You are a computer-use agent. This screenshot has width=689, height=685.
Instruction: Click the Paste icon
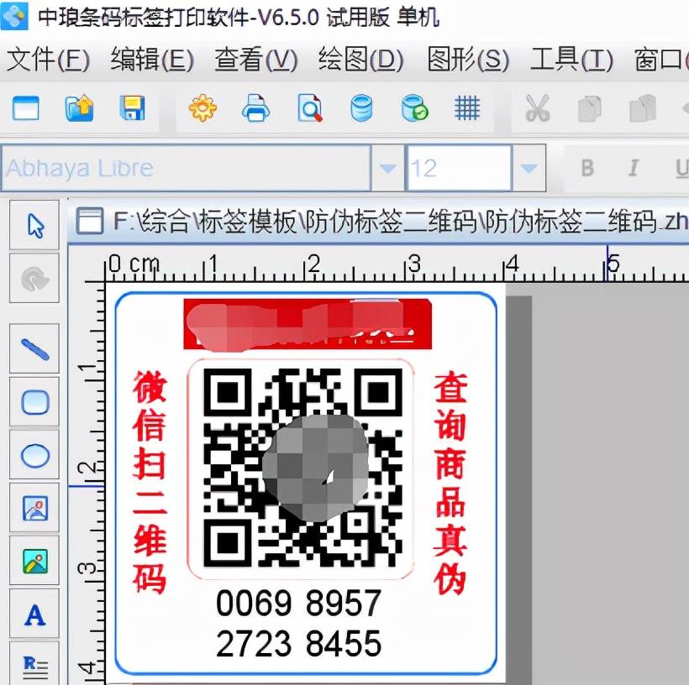(643, 108)
